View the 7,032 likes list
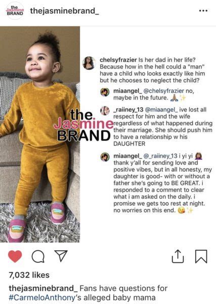The image size is (216, 304). point(29,275)
